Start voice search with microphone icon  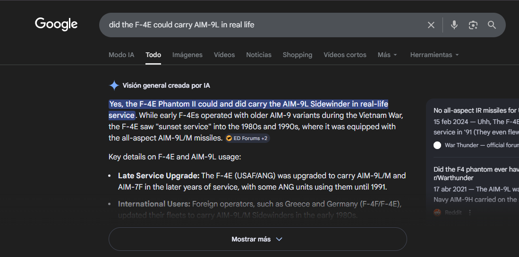(454, 25)
